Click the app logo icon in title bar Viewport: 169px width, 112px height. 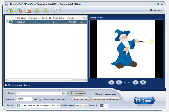pos(6,4)
